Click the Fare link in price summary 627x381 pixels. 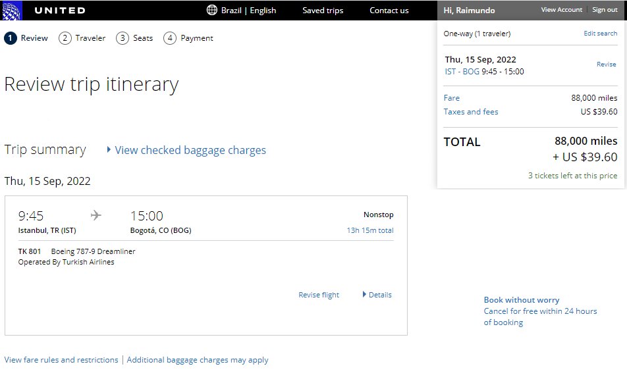[x=451, y=98]
